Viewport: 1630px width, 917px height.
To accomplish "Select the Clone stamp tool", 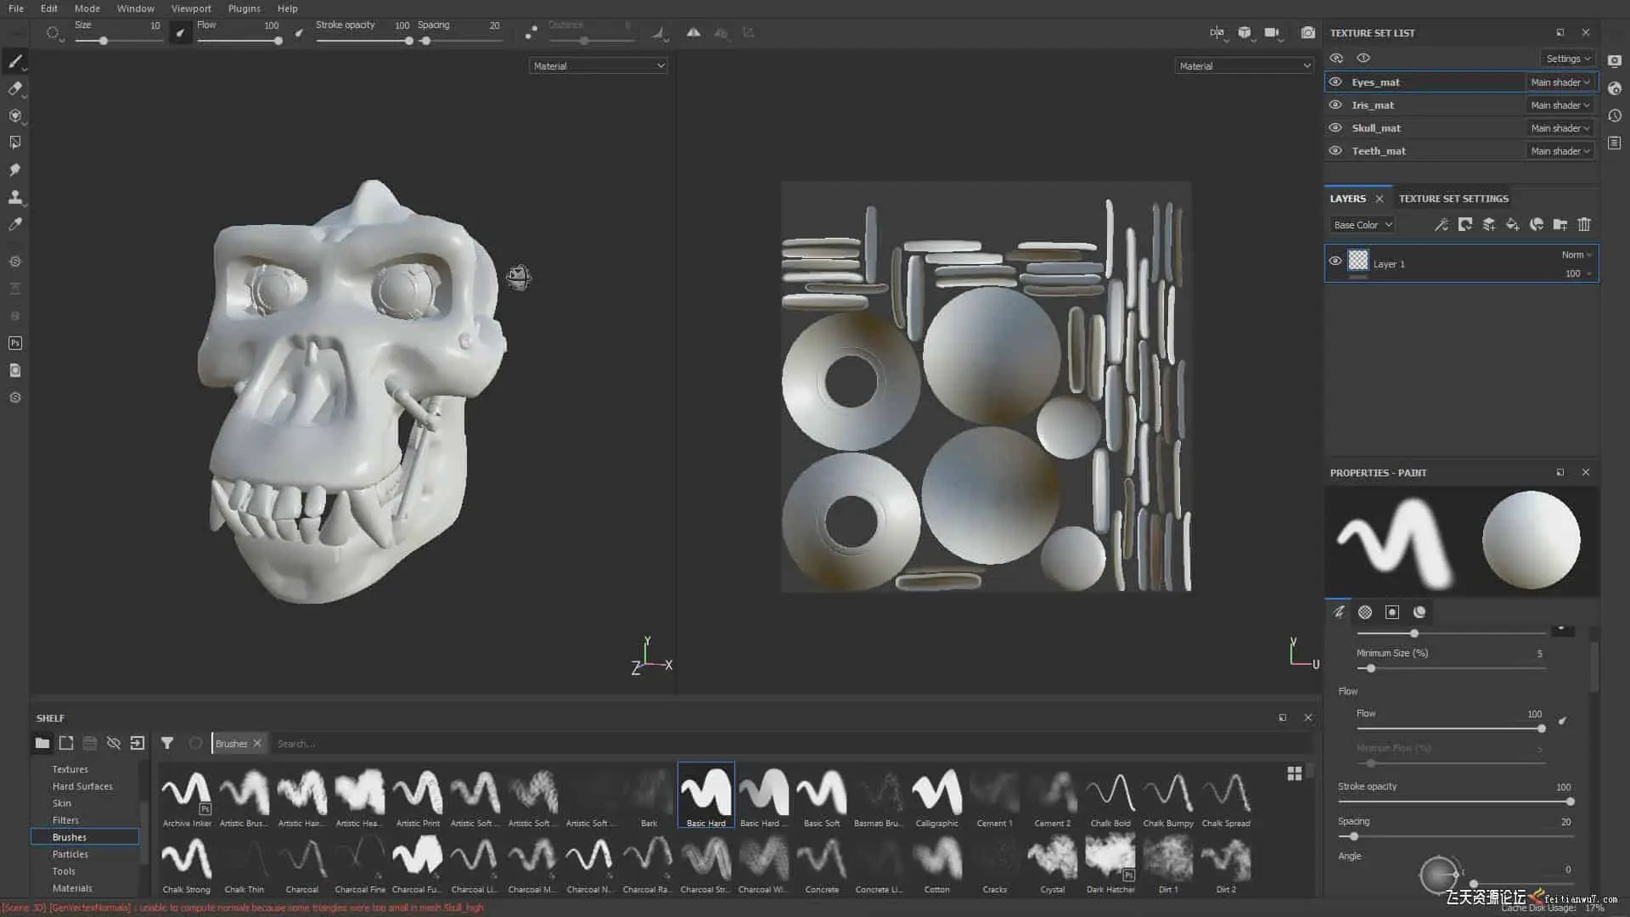I will (14, 197).
